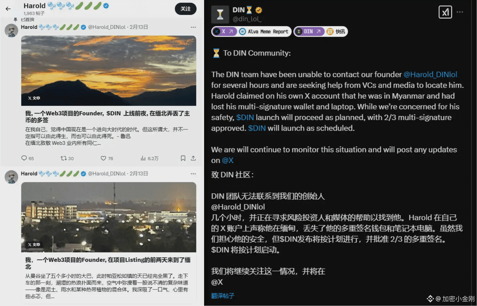Go back using the left arrow icon
Screen dimensions: 477x306
(x=8, y=9)
